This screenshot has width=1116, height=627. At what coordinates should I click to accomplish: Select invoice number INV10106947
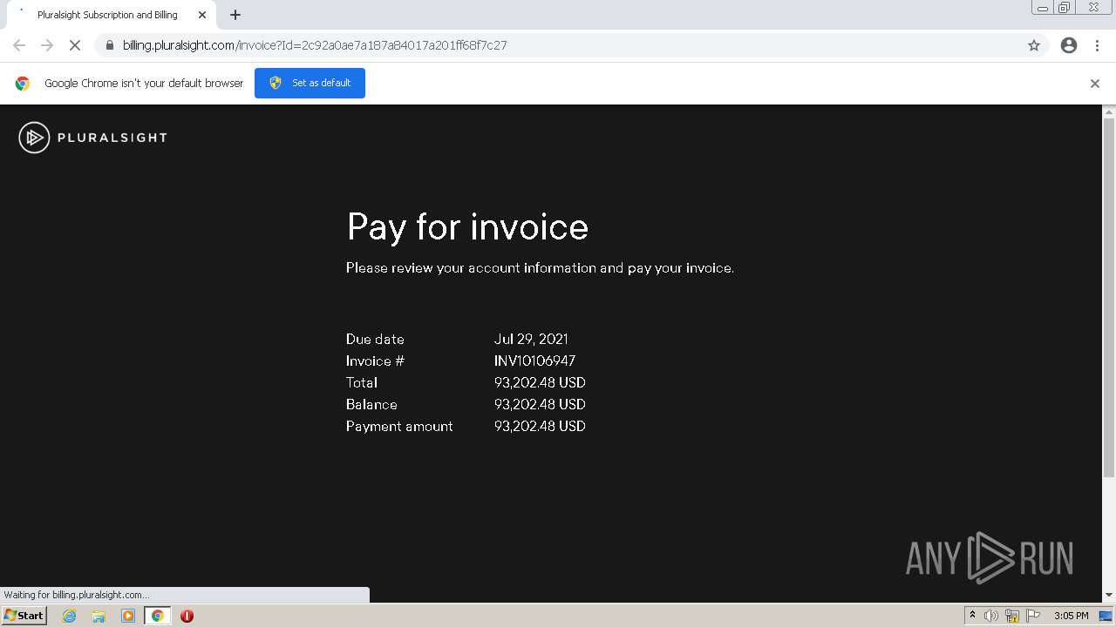click(534, 361)
